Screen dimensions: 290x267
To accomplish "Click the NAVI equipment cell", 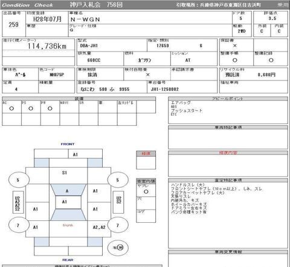I will (x=69, y=107).
